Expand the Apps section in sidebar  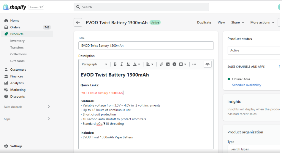(x=49, y=119)
